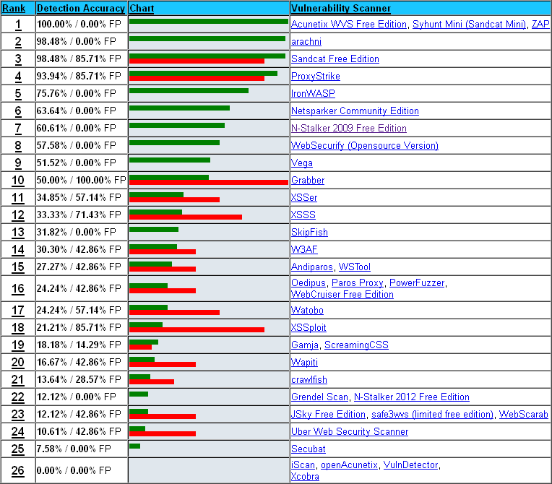Click the red bar in XSSploit row
552x484 pixels.
pos(197,330)
